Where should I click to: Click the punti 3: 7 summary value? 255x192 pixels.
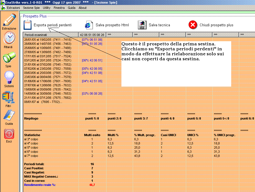[141, 118]
